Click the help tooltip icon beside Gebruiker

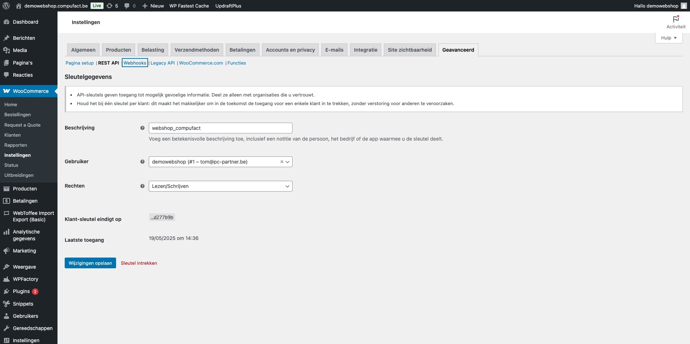[x=142, y=162]
